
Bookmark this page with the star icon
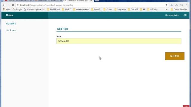coord(167,5)
